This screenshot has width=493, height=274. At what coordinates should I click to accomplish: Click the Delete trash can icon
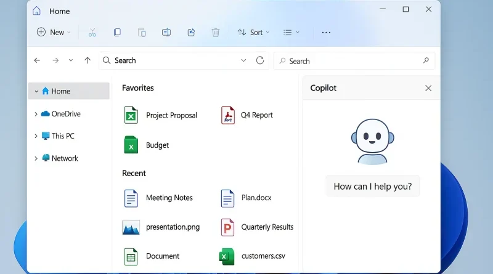(215, 33)
